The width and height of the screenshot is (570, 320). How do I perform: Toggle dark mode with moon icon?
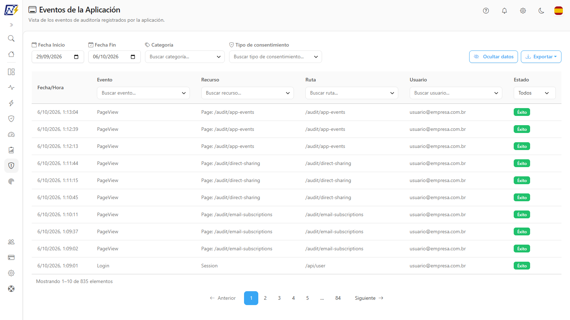tap(541, 11)
